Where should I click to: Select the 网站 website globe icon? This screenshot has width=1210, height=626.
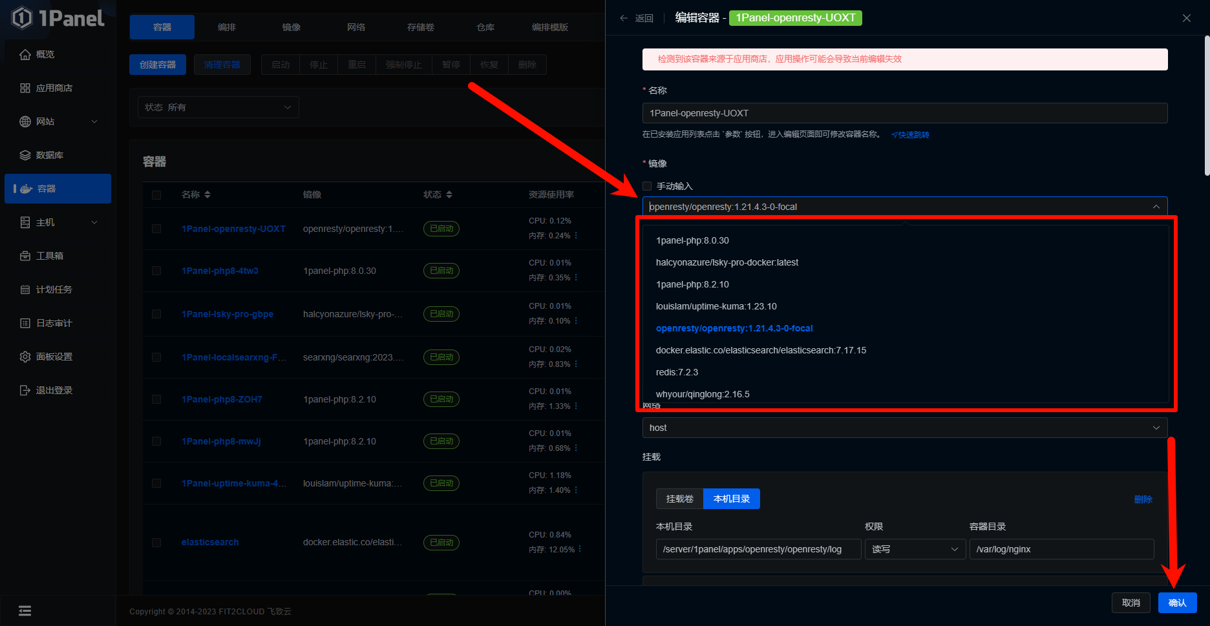point(25,121)
